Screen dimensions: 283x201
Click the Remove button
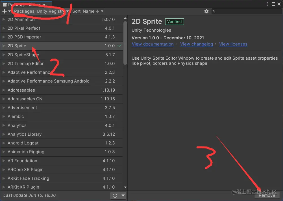tap(267, 195)
